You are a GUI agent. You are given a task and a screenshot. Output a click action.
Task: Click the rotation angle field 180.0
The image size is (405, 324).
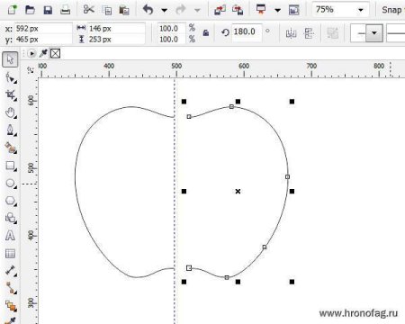246,31
